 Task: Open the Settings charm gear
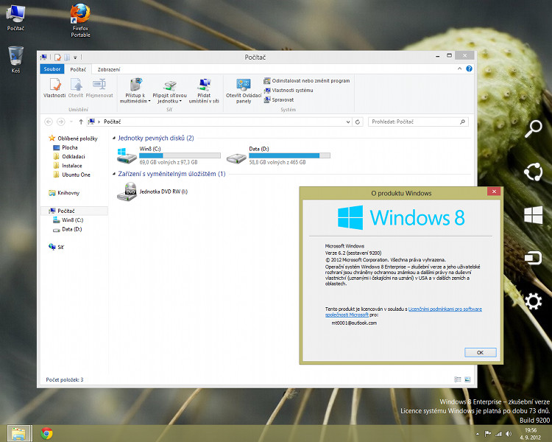534,301
